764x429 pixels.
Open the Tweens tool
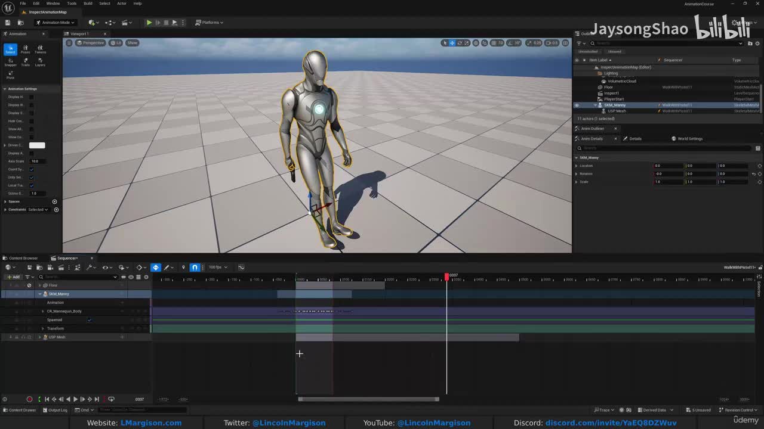click(40, 49)
